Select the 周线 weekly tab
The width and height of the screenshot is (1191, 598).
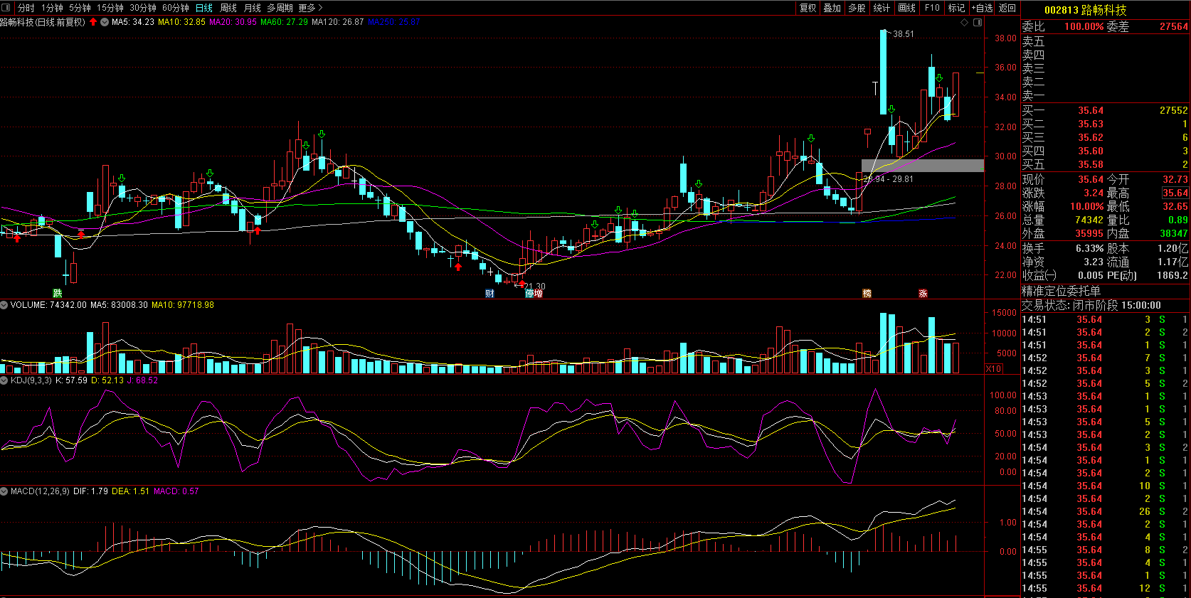tap(228, 8)
